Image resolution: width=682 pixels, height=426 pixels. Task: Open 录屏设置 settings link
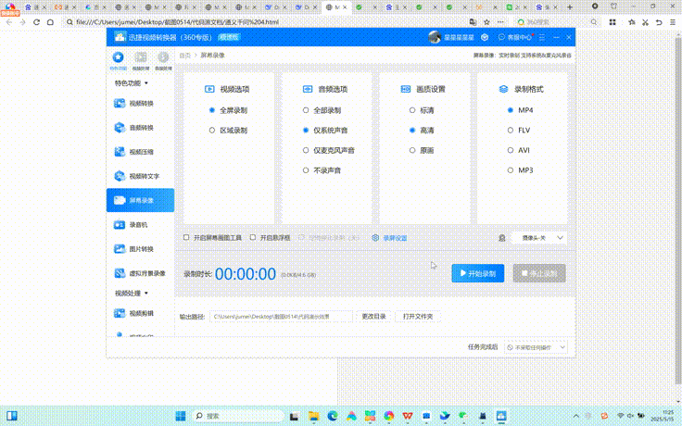point(390,238)
